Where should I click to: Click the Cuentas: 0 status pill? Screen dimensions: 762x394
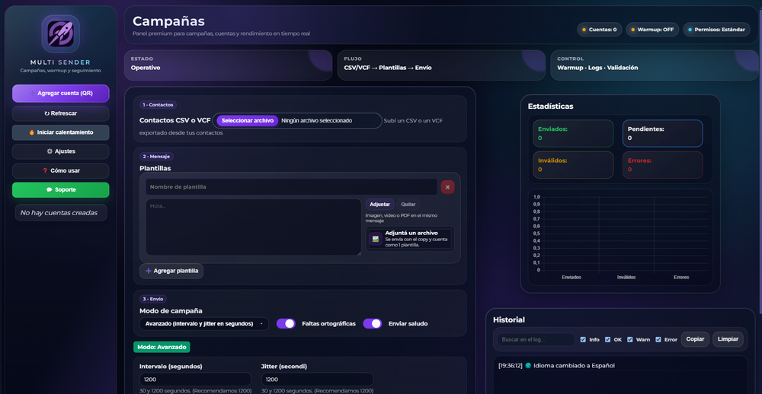pos(599,30)
